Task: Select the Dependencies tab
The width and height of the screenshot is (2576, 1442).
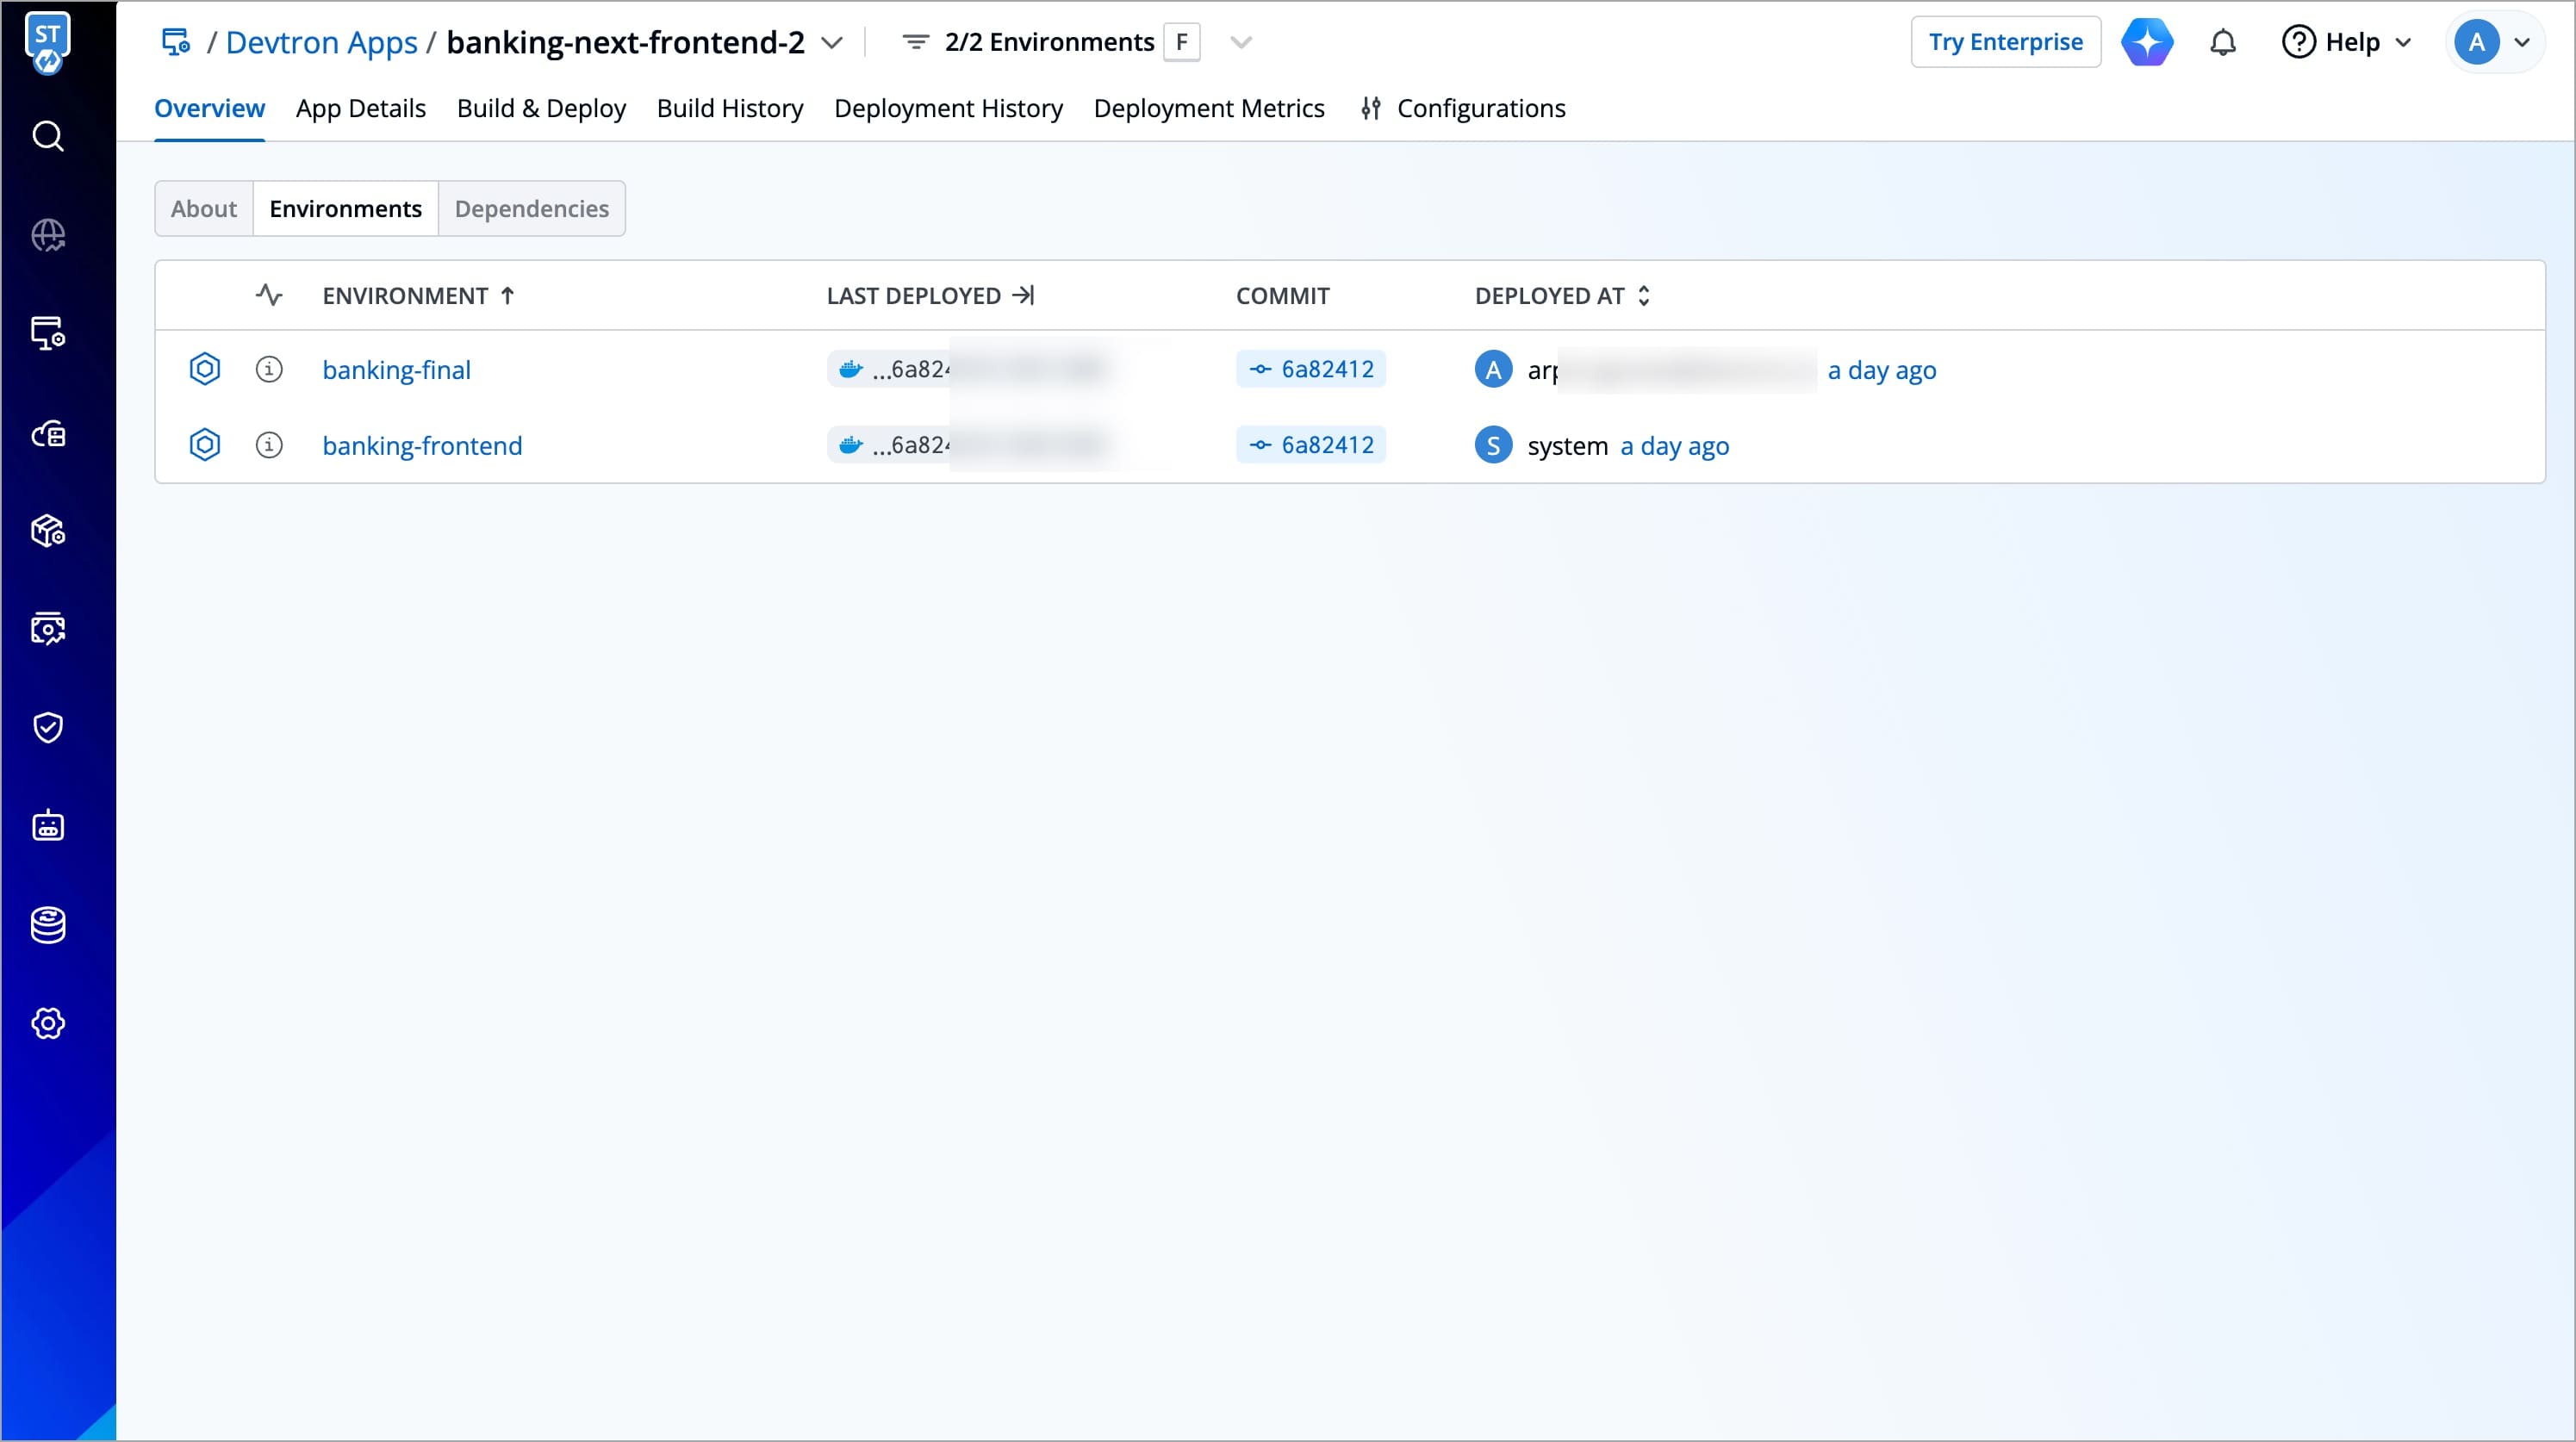Action: pos(531,209)
